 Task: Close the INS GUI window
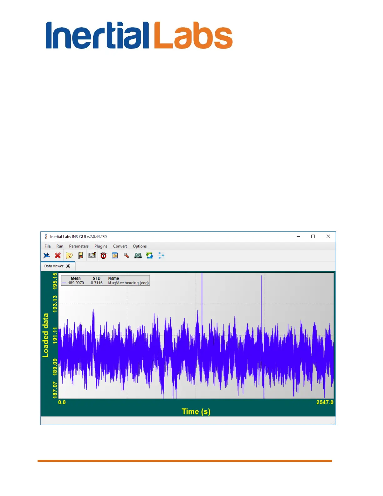coord(328,236)
